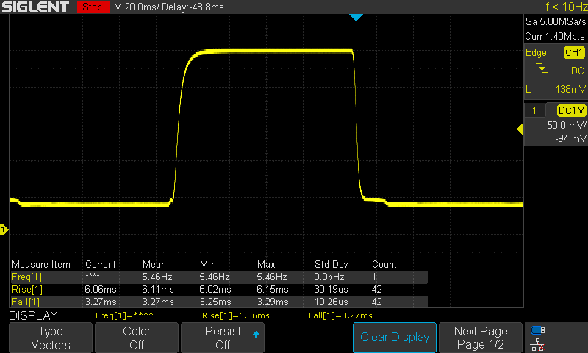
Task: Select the Edge trigger type label
Action: 536,52
